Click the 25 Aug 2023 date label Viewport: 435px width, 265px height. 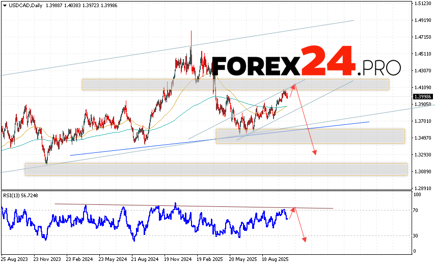tap(15, 258)
